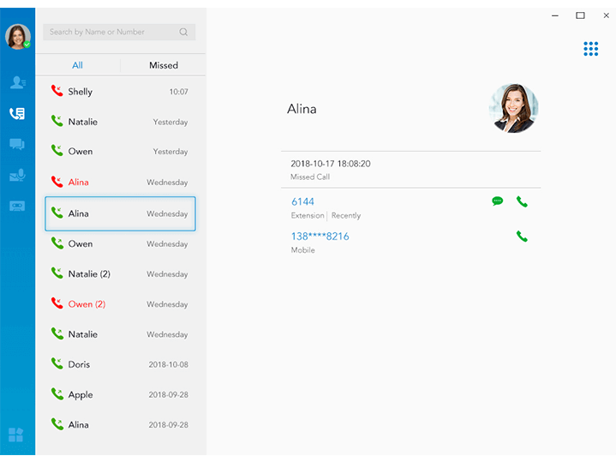Click the user profile avatar
The width and height of the screenshot is (616, 462).
tap(18, 37)
